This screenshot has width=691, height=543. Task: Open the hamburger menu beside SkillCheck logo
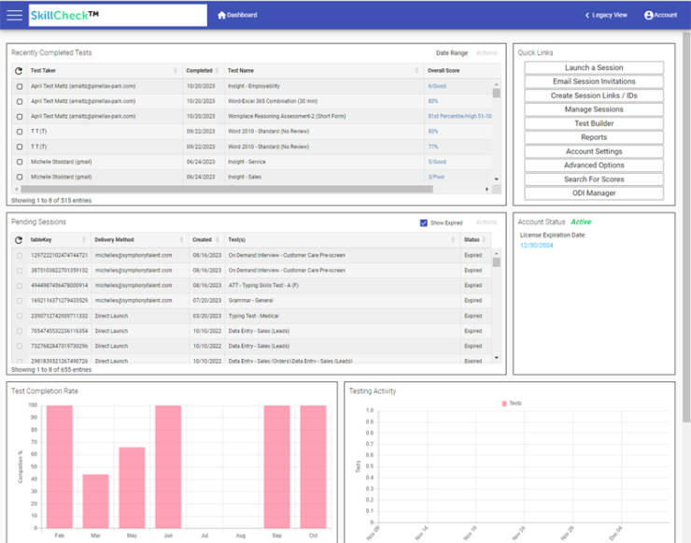(15, 15)
